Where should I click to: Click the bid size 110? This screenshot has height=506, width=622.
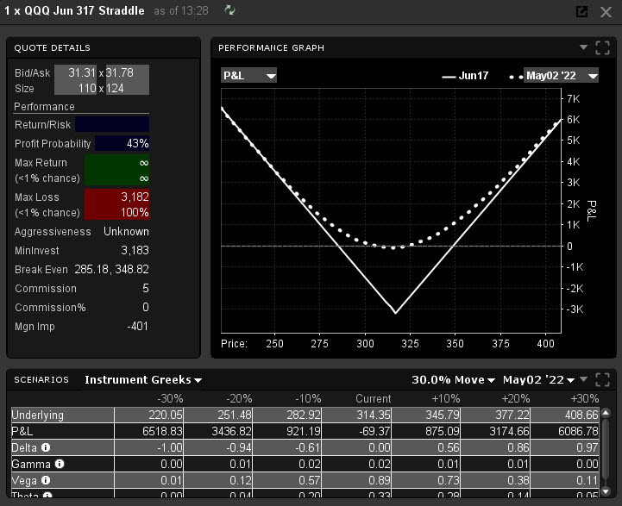87,88
